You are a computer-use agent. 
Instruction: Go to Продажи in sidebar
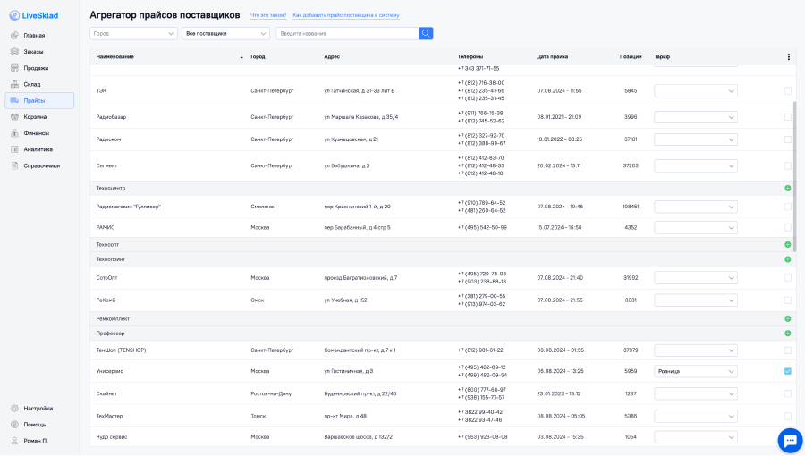click(x=36, y=68)
